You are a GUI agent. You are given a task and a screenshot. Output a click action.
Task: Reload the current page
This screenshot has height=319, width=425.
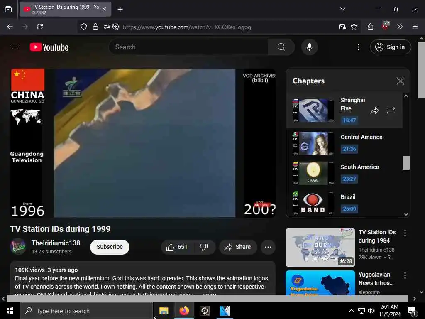coord(40,27)
